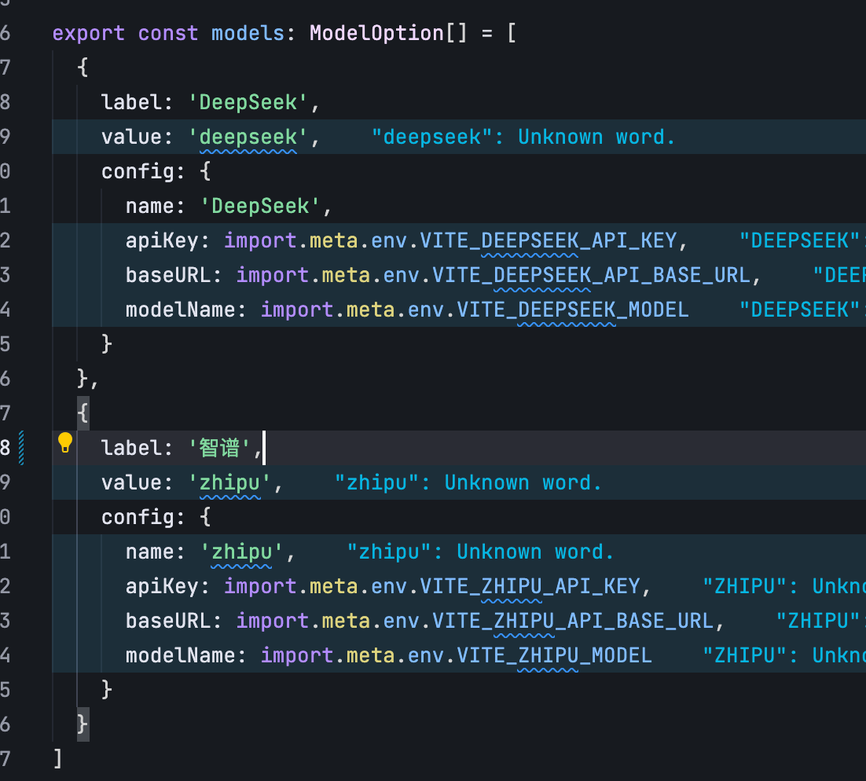The height and width of the screenshot is (781, 866).
Task: Click the highlighted opening brace above the 智谱 label
Action: tap(83, 413)
